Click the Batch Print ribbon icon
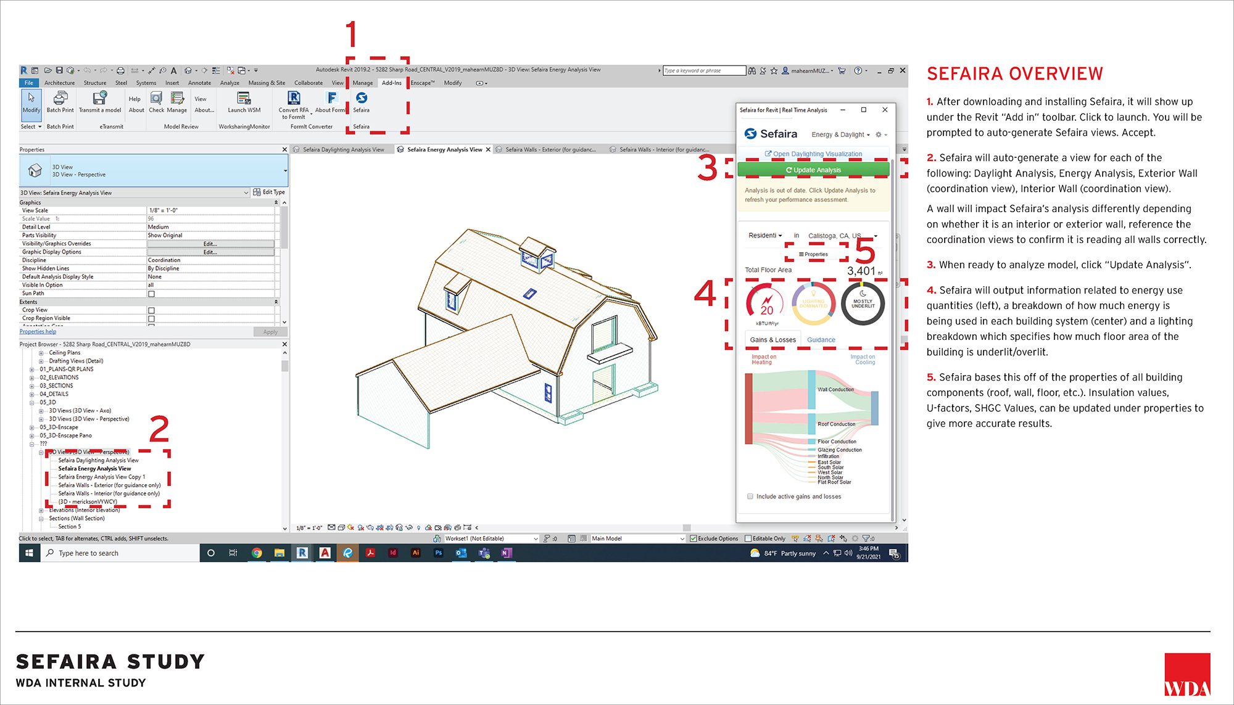The image size is (1234, 705). pyautogui.click(x=60, y=99)
